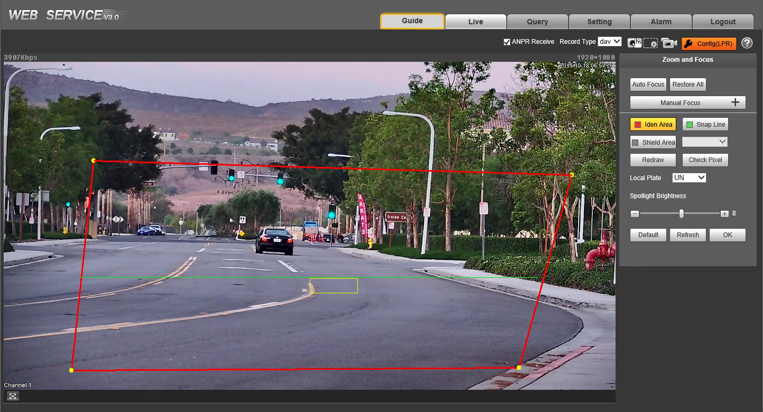The width and height of the screenshot is (763, 412).
Task: Select the Shield Area drawing mode
Action: tap(653, 143)
